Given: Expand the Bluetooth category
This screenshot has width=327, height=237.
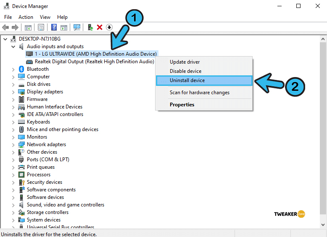Looking at the screenshot, I should click(13, 70).
